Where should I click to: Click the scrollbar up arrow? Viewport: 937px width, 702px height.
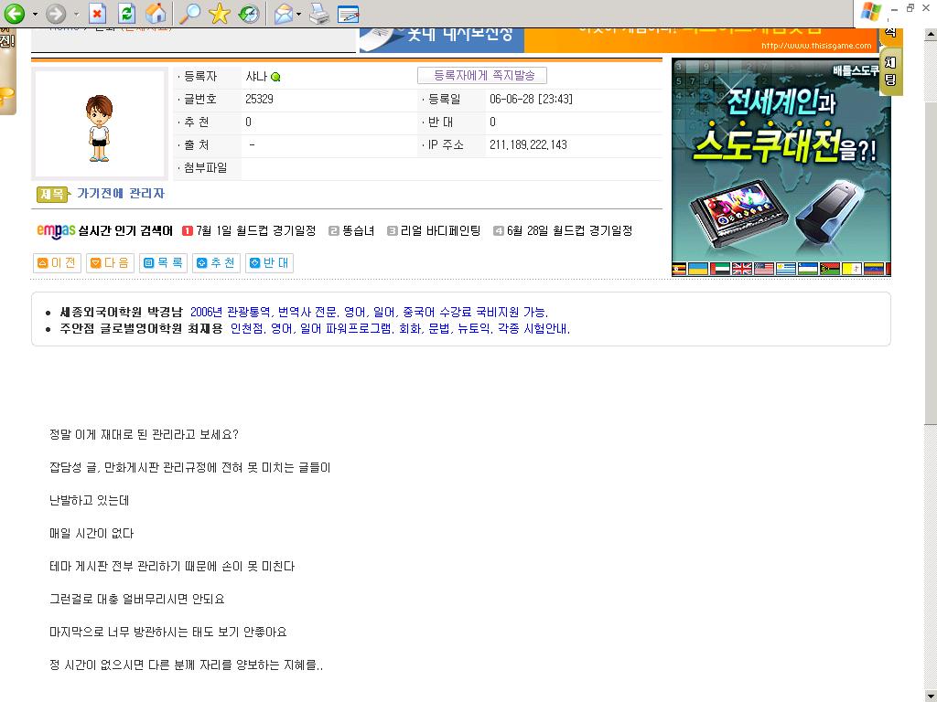click(931, 36)
